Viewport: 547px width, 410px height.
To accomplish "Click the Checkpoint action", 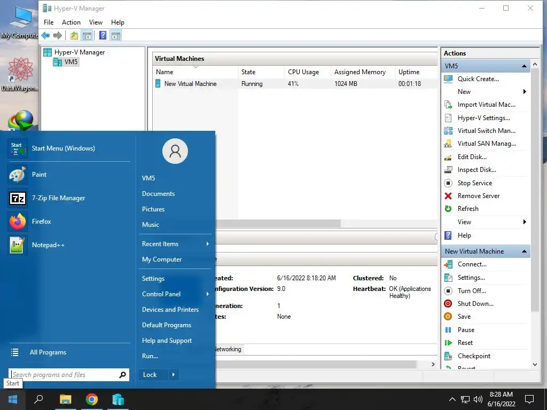I will (474, 356).
